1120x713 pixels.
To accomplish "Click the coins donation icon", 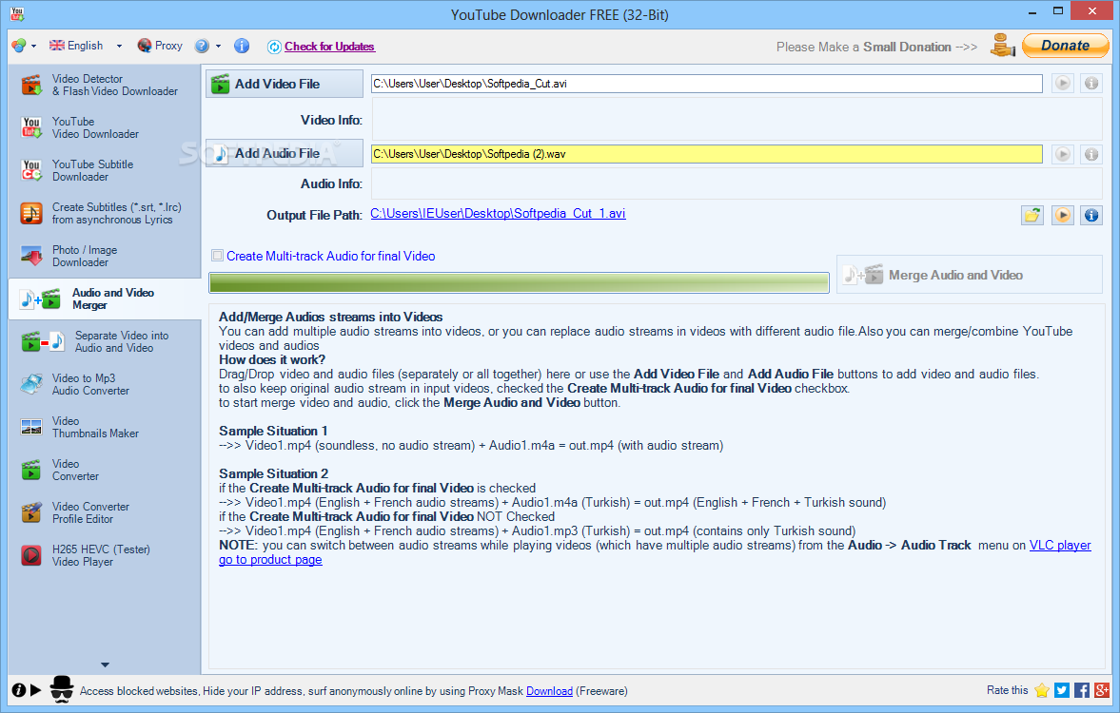I will tap(1002, 46).
